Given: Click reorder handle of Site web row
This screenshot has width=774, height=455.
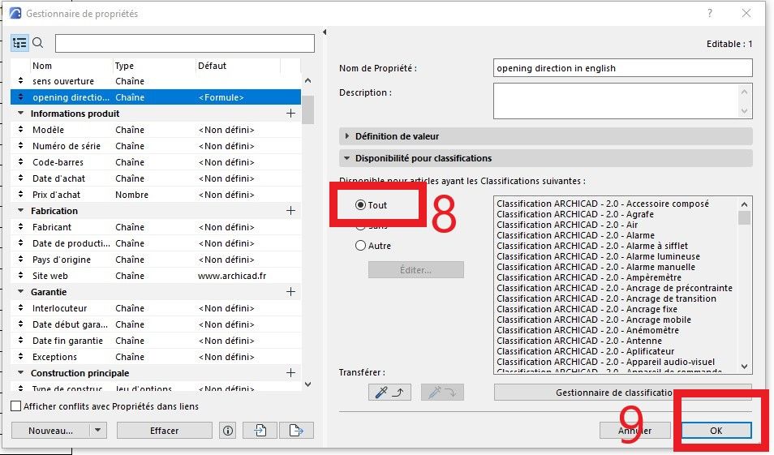Looking at the screenshot, I should 21,276.
